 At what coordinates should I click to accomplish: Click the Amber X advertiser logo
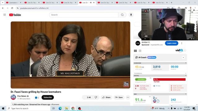[138, 43]
